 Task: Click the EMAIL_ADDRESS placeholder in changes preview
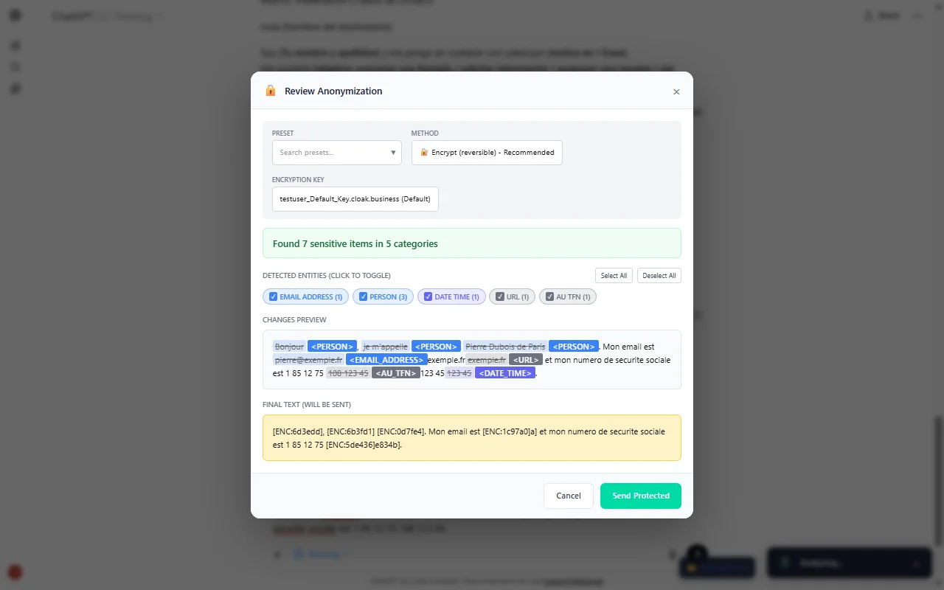pyautogui.click(x=386, y=359)
